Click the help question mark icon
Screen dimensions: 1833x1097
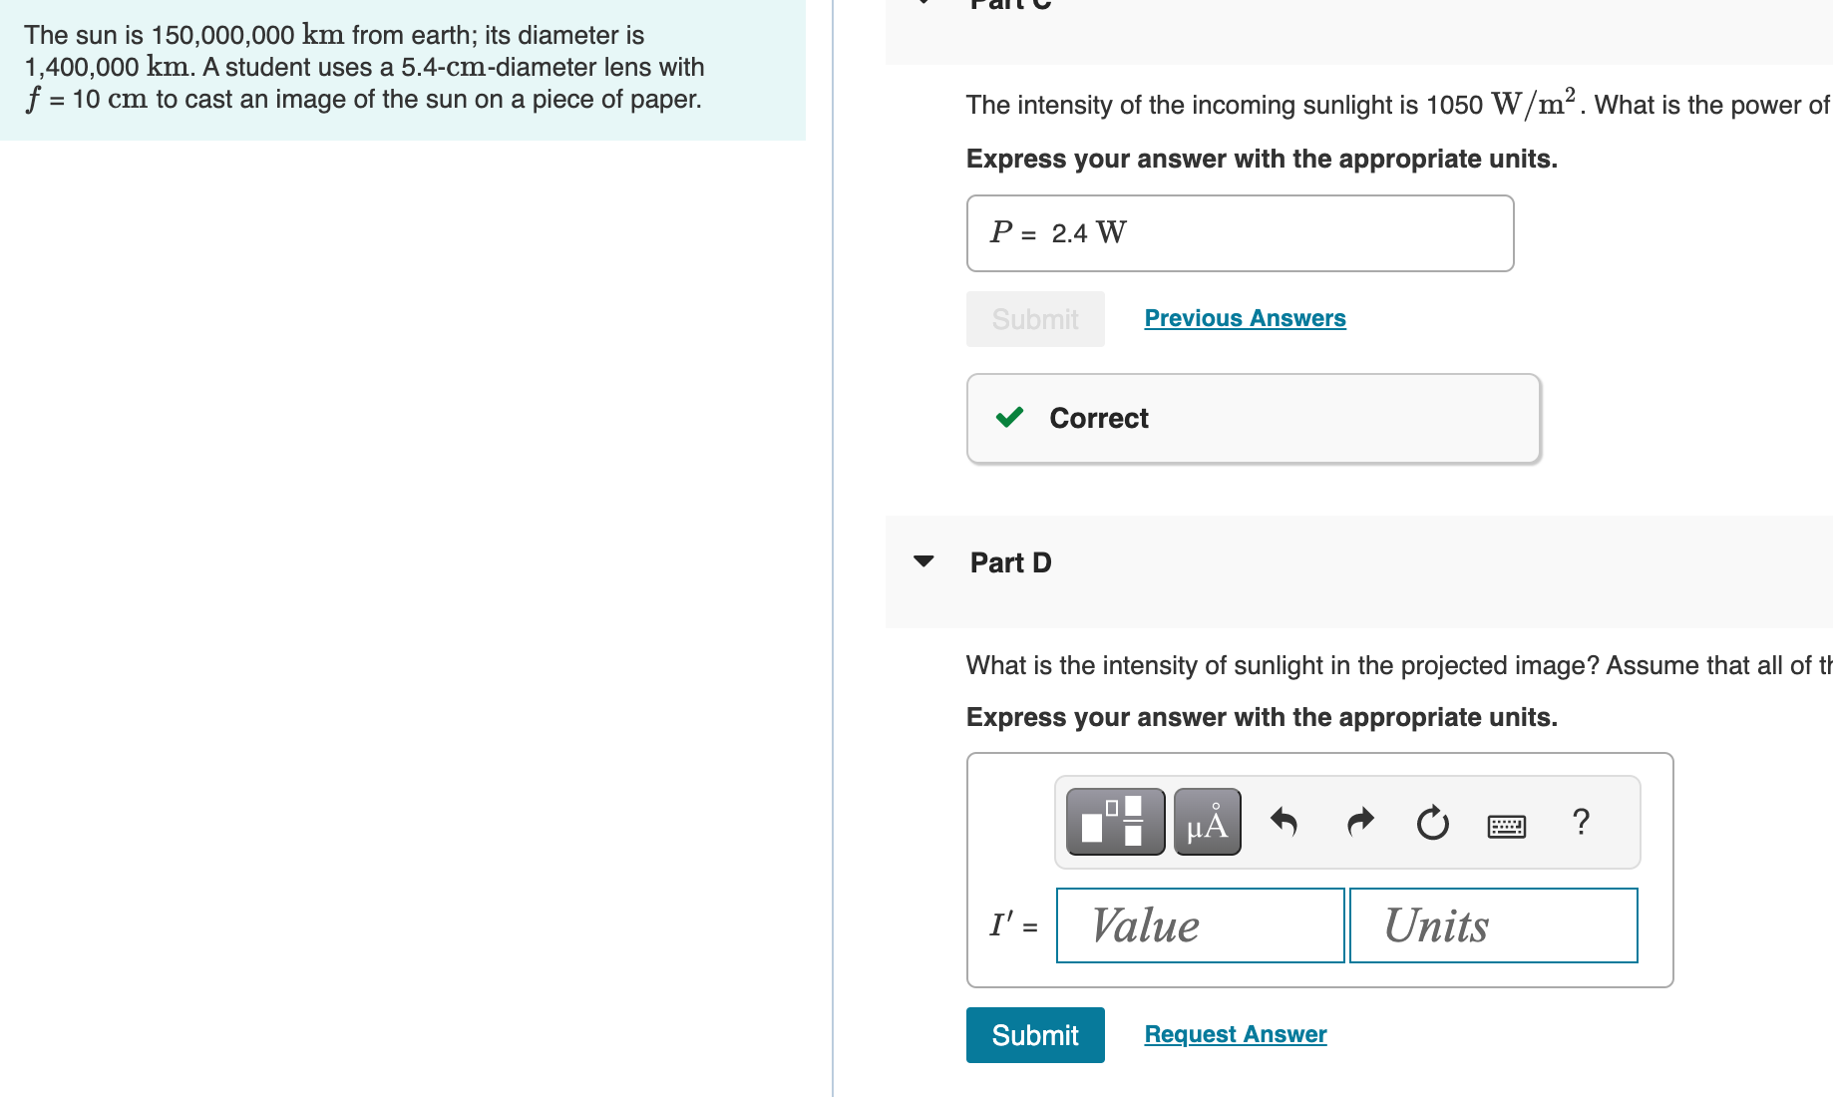1581,821
